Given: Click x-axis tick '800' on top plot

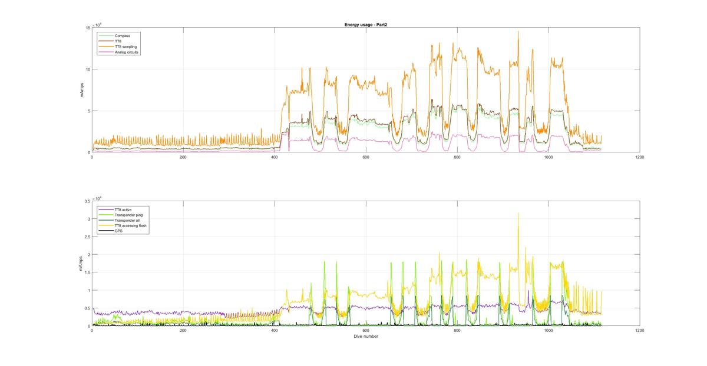Looking at the screenshot, I should click(x=457, y=157).
